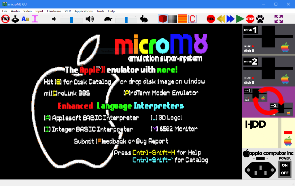Open the Applications menu
The image size is (295, 186).
click(84, 11)
